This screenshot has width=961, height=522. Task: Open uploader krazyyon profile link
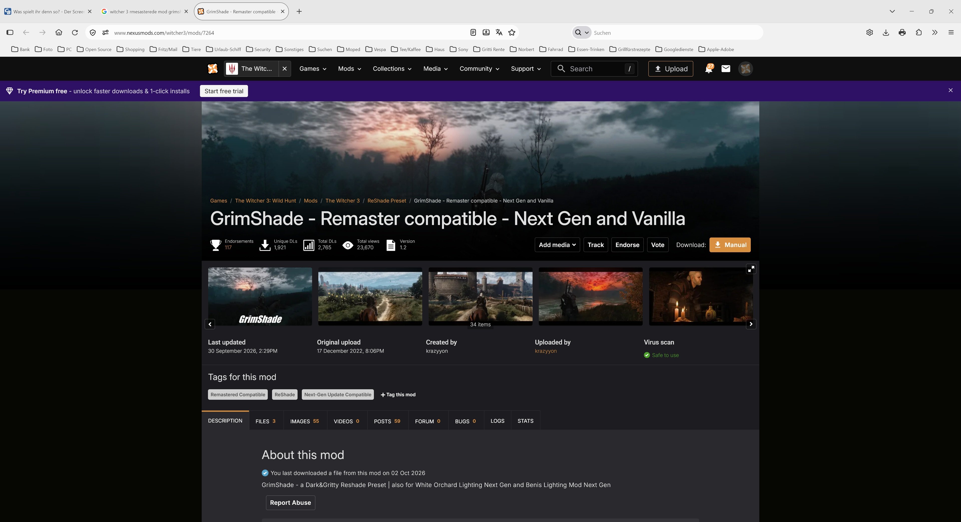click(545, 351)
